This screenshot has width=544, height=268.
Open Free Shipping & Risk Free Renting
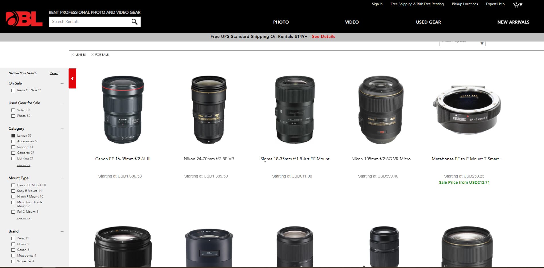(x=417, y=4)
